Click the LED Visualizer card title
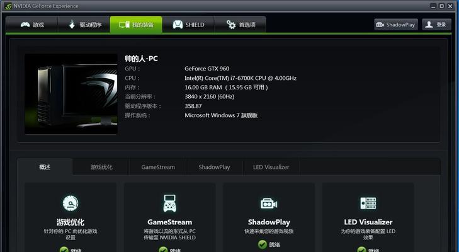 368,222
